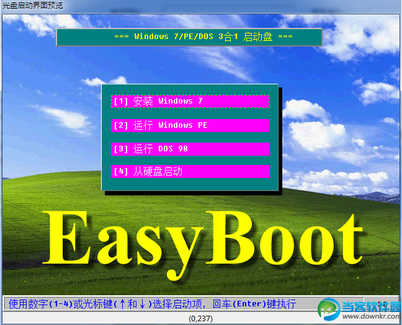Image resolution: width=402 pixels, height=325 pixels.
Task: Select menu item [1] 安装 Windows 7
Action: point(190,101)
